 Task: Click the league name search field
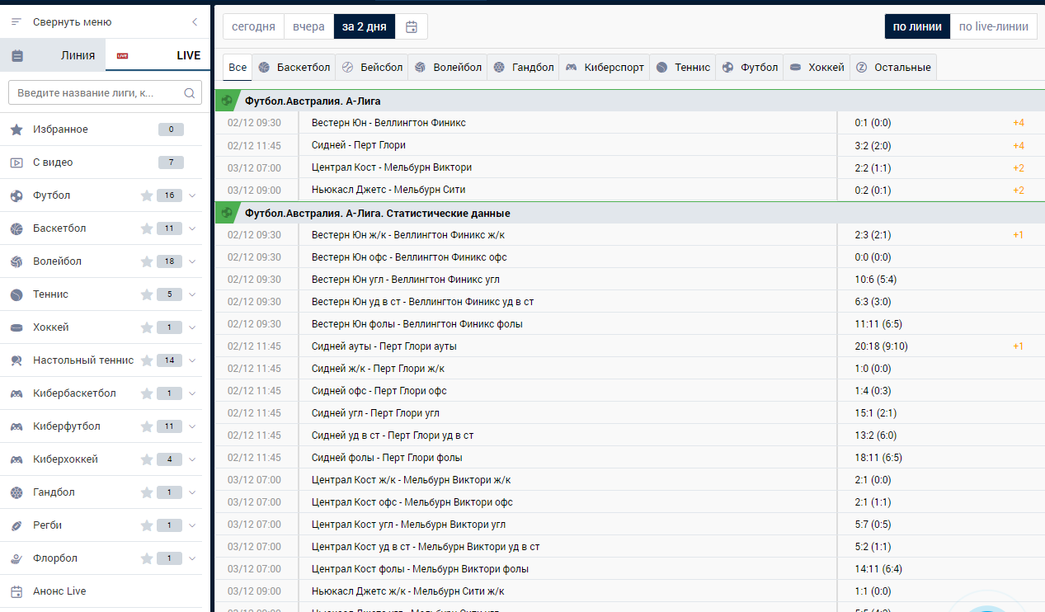[105, 92]
